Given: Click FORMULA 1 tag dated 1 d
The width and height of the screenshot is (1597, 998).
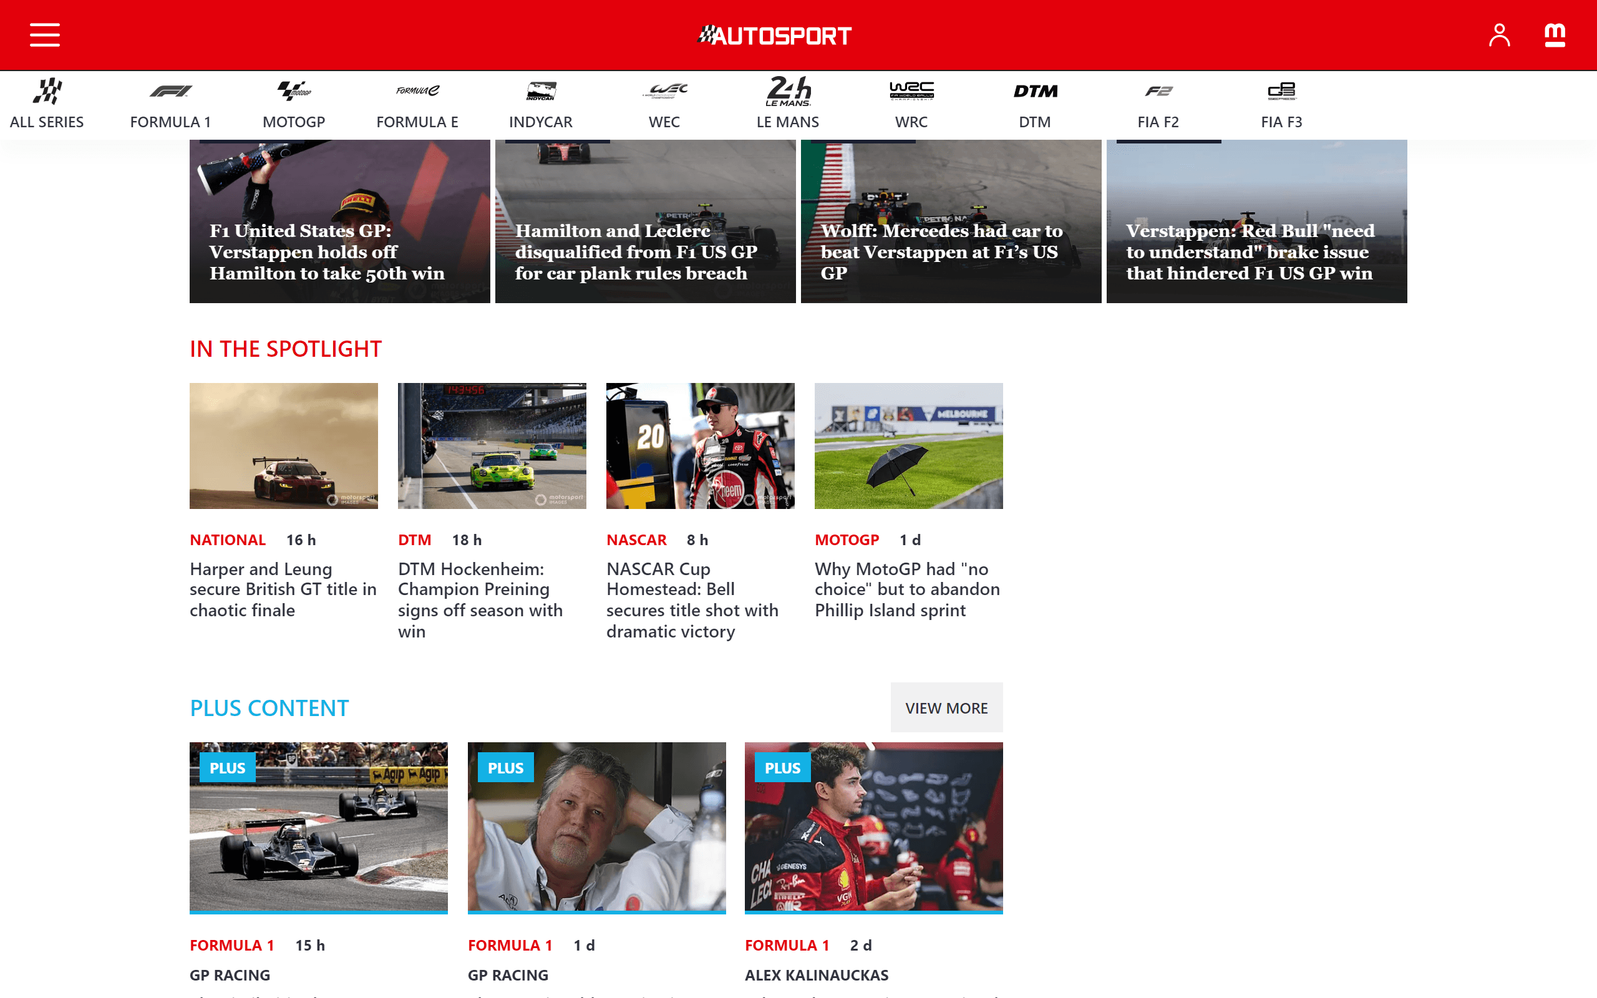Looking at the screenshot, I should (510, 945).
